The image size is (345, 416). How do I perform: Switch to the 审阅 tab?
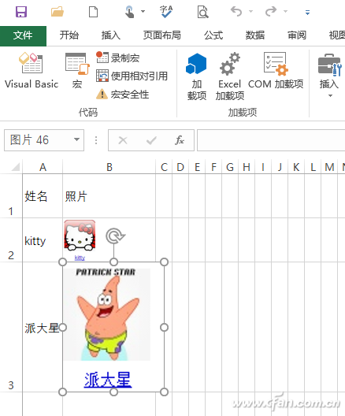[x=297, y=35]
